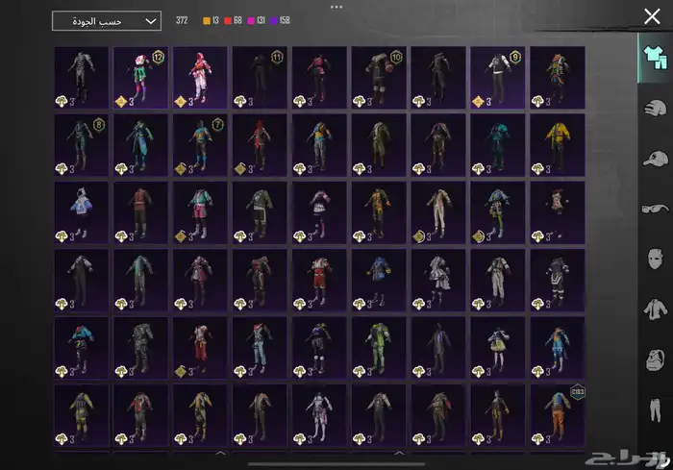This screenshot has height=470, width=673.
Task: Open the outfits category tab in the sidebar
Action: pos(655,58)
